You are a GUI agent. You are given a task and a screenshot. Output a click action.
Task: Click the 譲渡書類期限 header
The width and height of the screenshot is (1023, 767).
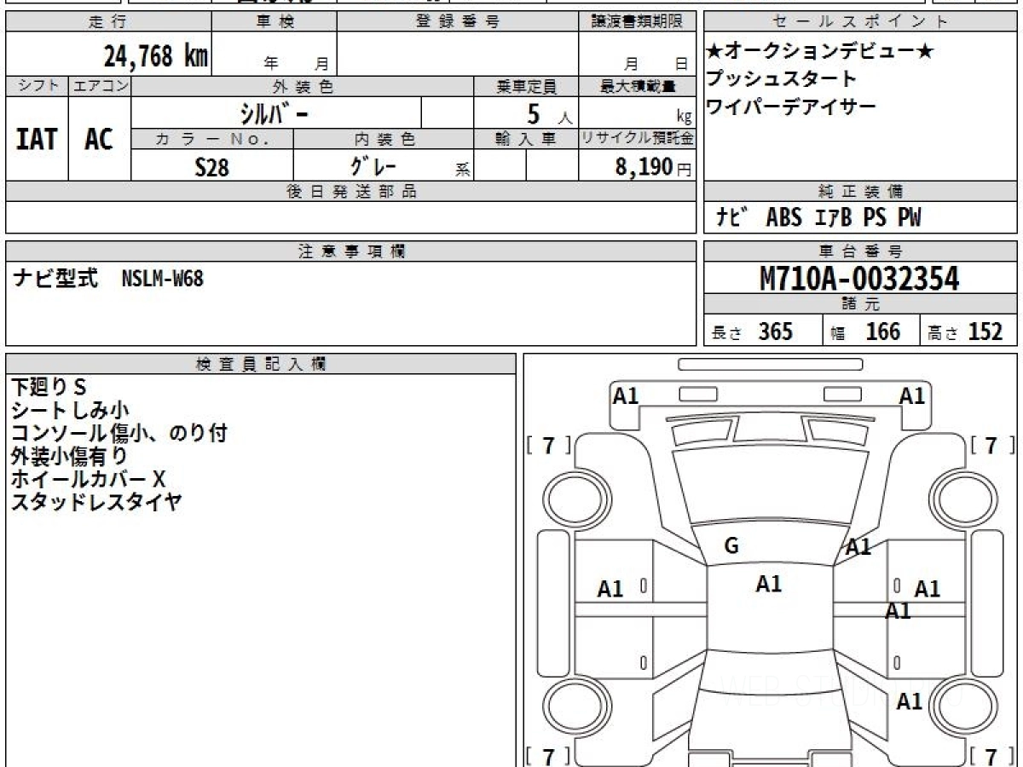637,22
